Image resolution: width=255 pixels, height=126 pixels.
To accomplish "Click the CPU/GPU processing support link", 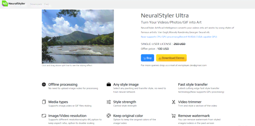I will tap(179, 37).
